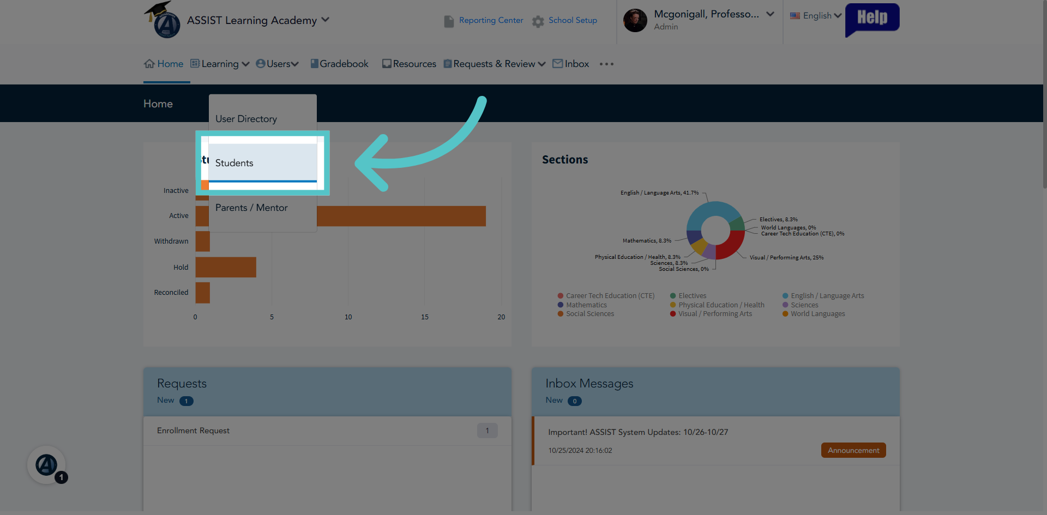
Task: Open the Enrollment Request row
Action: click(x=327, y=431)
